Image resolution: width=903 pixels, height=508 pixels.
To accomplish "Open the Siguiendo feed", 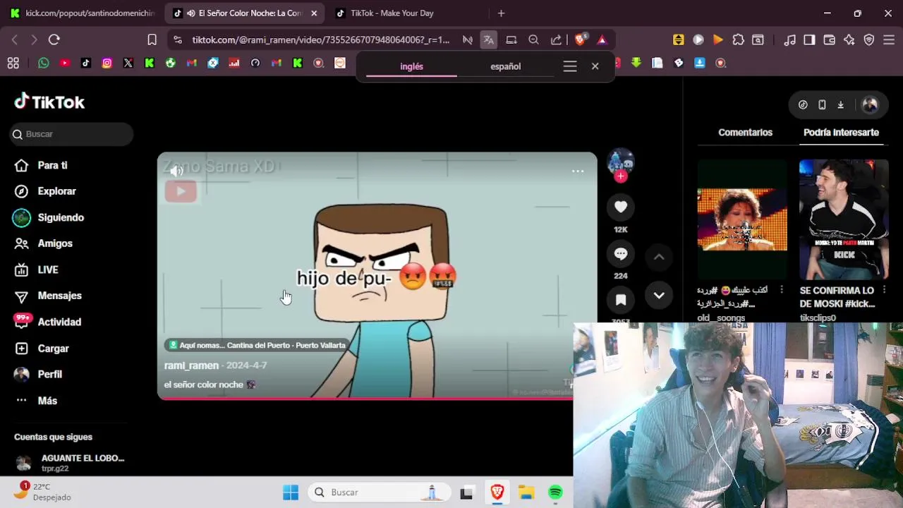I will (49, 217).
